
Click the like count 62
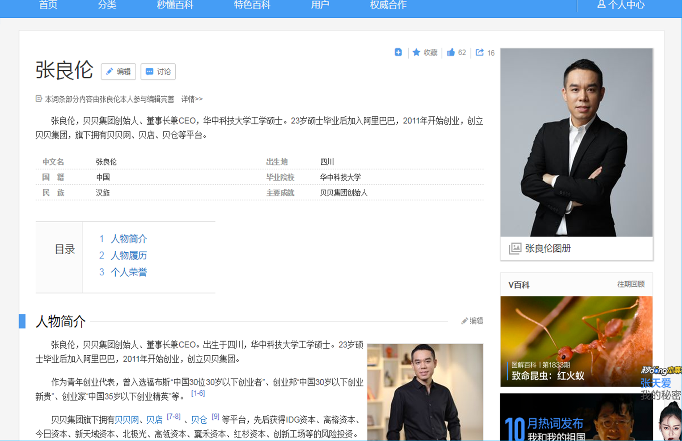[462, 52]
